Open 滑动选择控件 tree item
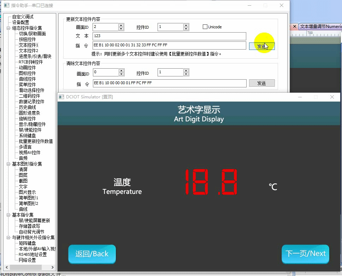Screen dimensions: 342x276 [31, 90]
